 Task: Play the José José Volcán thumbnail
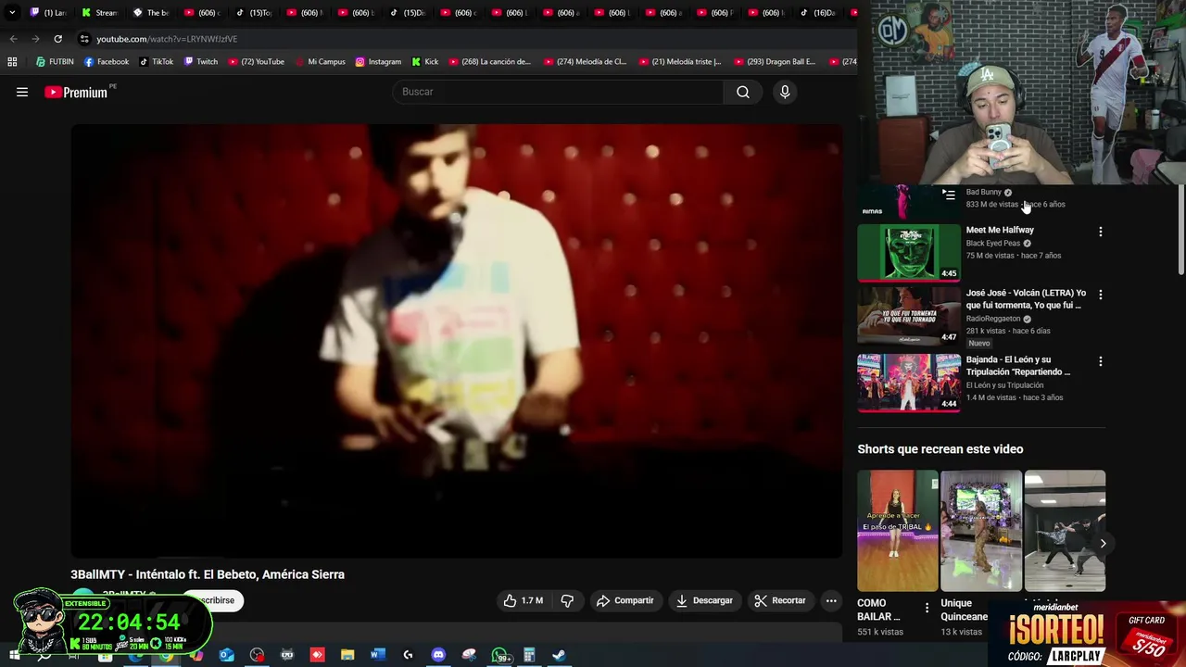pos(909,315)
